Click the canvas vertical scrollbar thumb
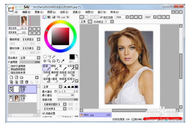 (x=181, y=66)
